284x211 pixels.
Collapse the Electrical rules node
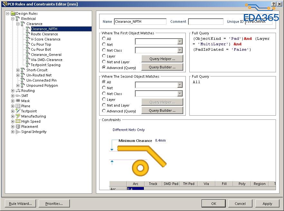(13, 19)
